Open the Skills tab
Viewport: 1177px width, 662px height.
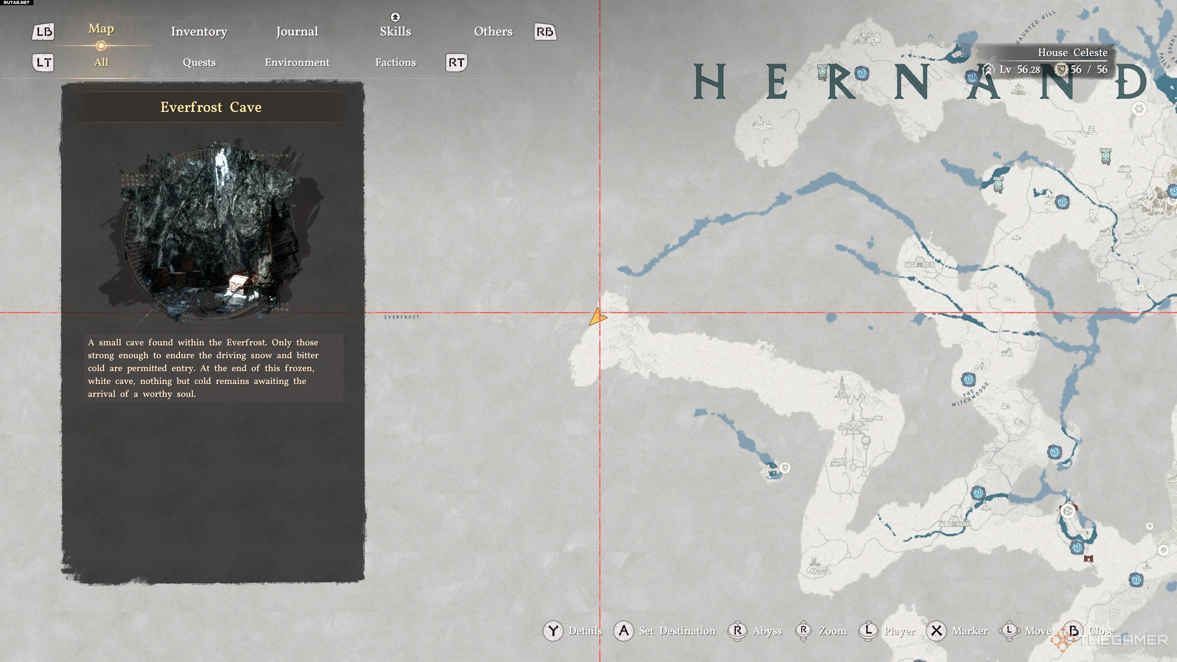395,32
